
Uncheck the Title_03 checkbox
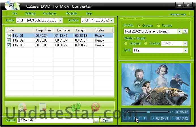(9, 45)
